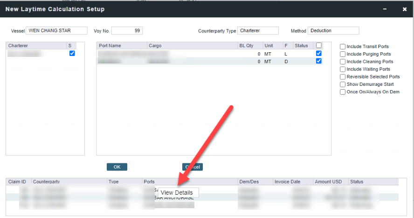Toggle select-all checkbox in ports table header
This screenshot has height=218, width=414.
coord(319,46)
